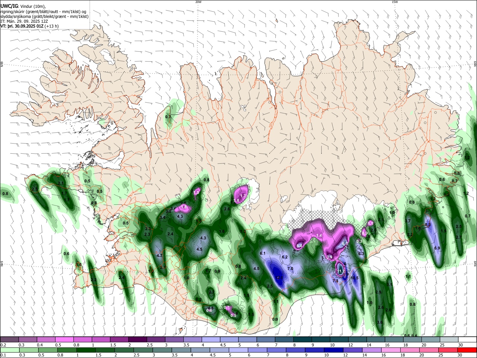This screenshot has height=358, width=477.
Task: Click the 7.0 precipitation value on the map
Action: tap(290, 268)
